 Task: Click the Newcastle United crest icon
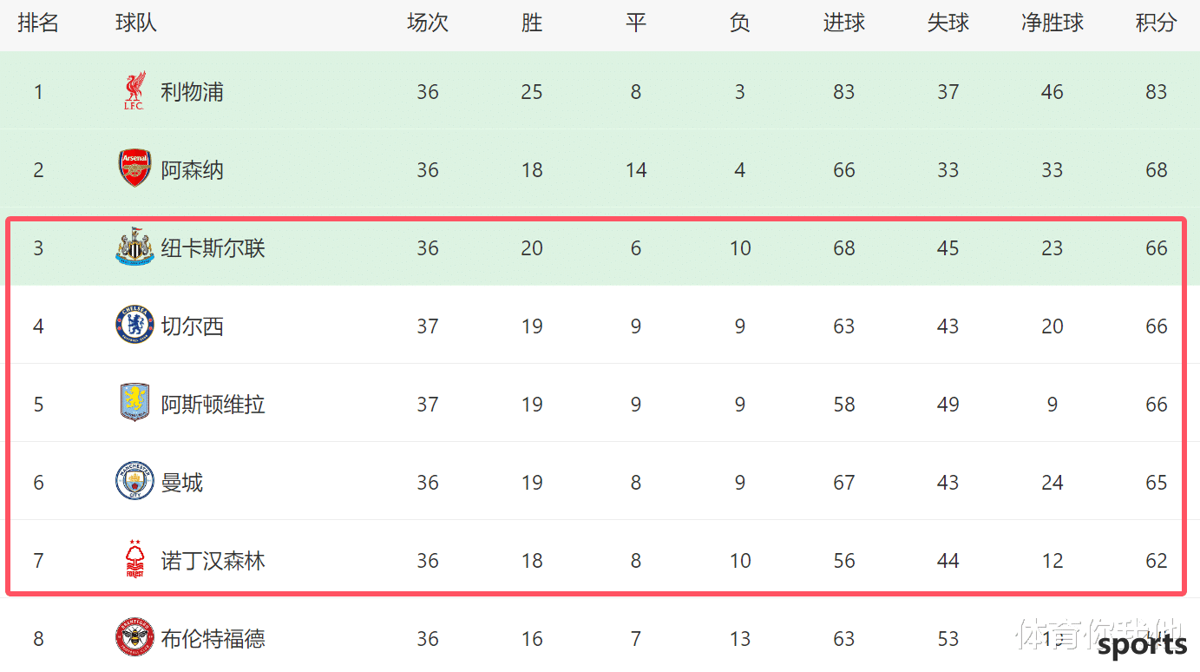134,247
